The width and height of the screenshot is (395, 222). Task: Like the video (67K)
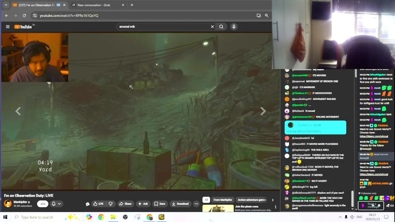coord(98,204)
